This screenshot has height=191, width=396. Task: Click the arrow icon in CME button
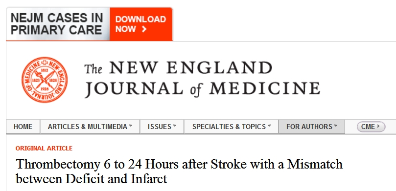pyautogui.click(x=378, y=126)
